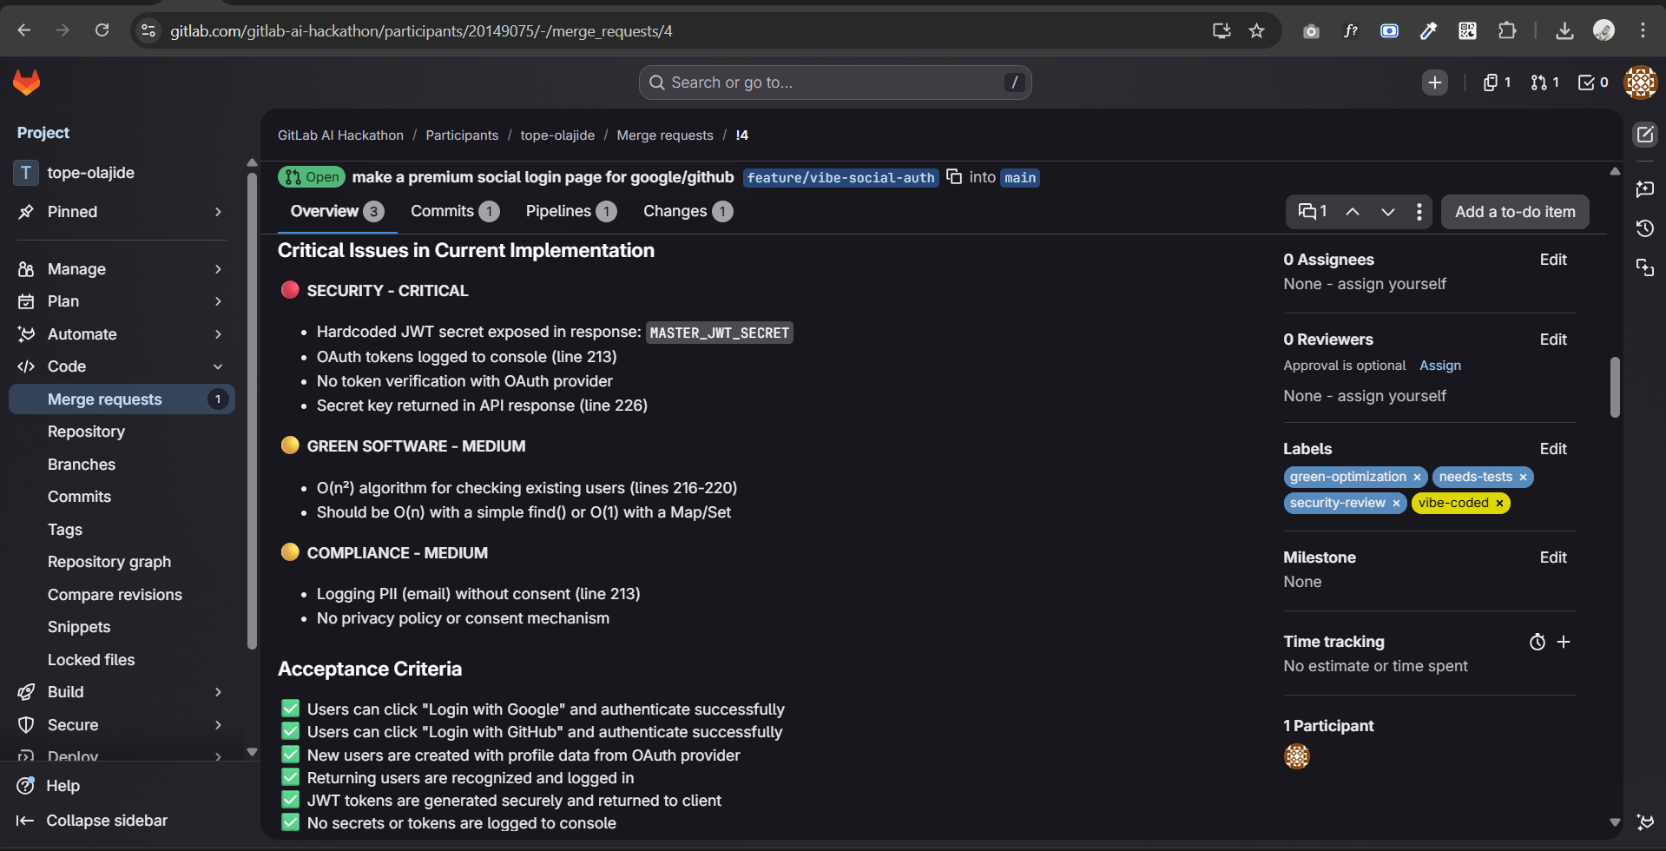Click Add a to-do item button

click(x=1515, y=212)
